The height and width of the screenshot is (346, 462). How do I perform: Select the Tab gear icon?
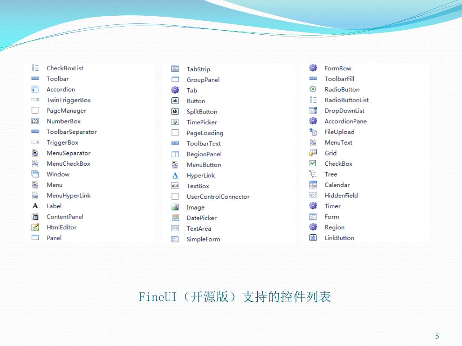(x=175, y=90)
